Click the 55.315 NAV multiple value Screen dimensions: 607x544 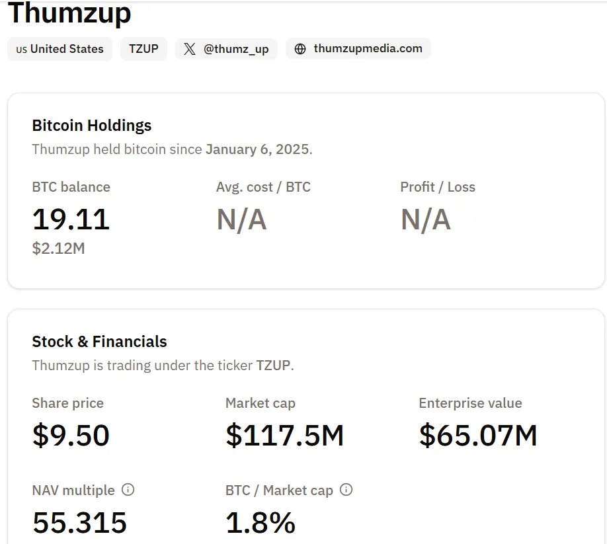coord(79,523)
